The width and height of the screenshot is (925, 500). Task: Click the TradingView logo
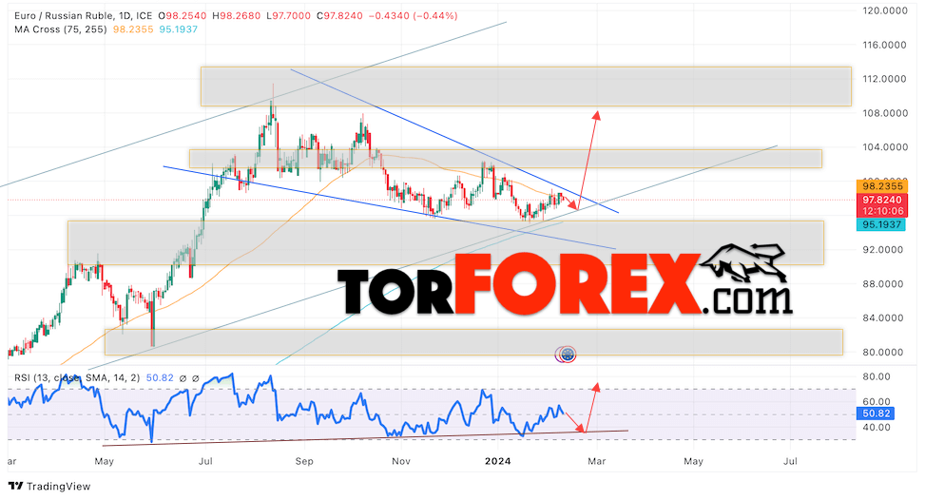tap(49, 486)
